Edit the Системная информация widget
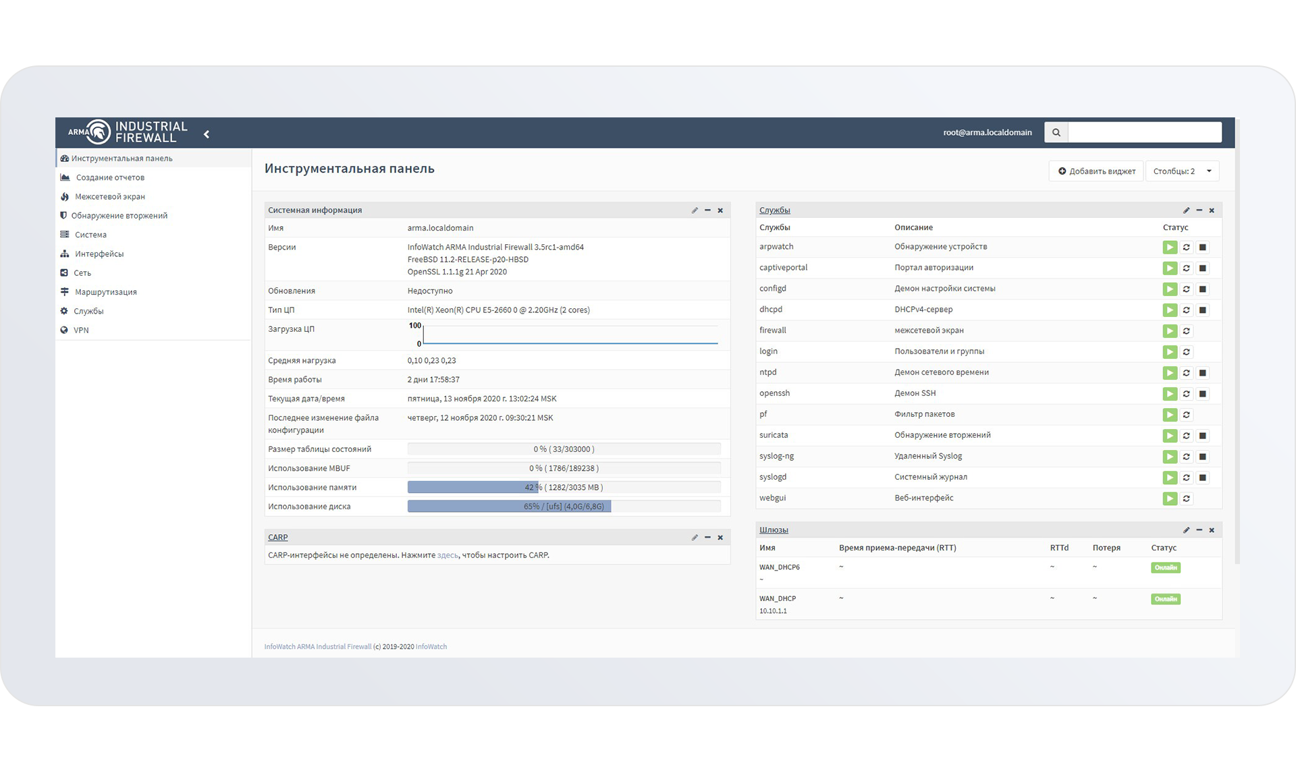 click(695, 210)
